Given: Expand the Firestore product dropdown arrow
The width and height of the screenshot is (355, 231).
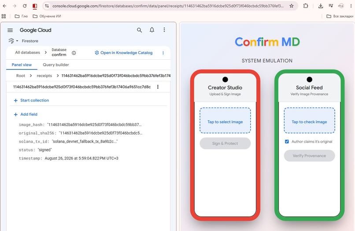Looking at the screenshot, I should tap(17, 41).
